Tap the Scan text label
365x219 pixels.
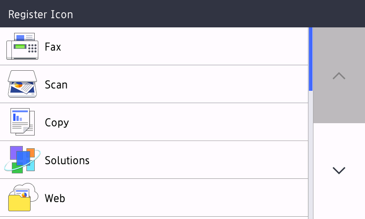click(x=56, y=85)
